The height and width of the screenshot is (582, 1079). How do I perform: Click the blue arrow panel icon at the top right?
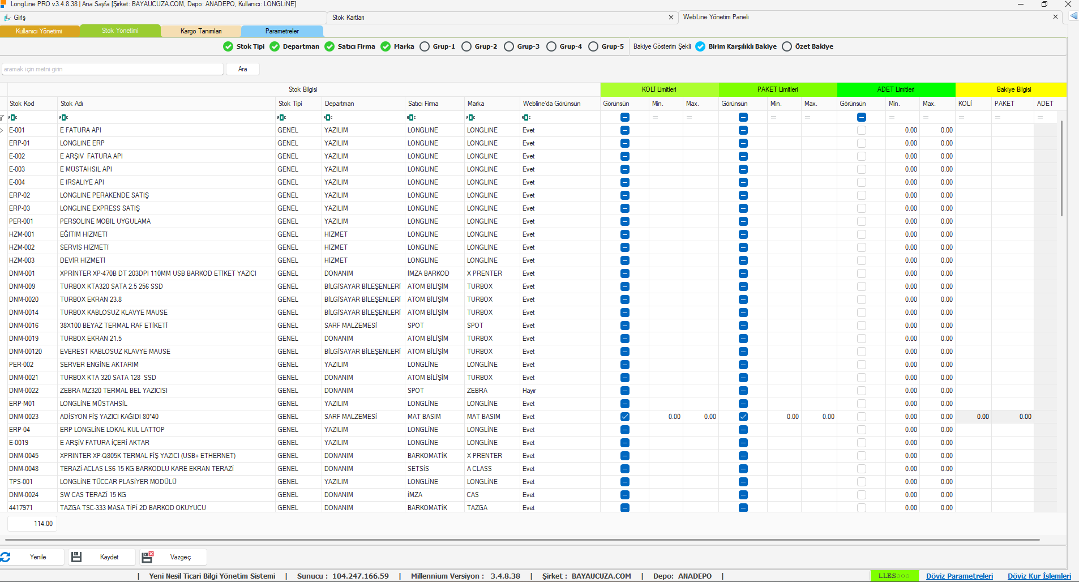[x=1073, y=16]
